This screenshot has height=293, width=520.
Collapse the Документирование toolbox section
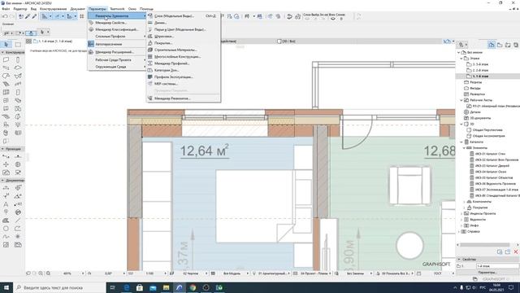coord(2,181)
